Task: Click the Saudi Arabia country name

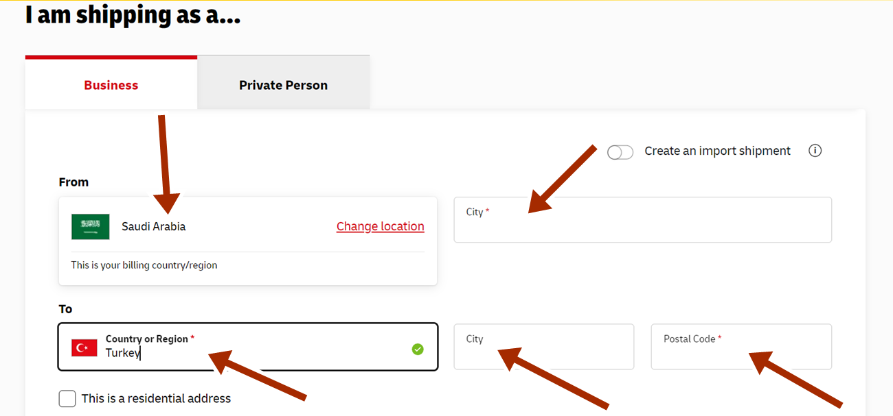Action: [153, 226]
